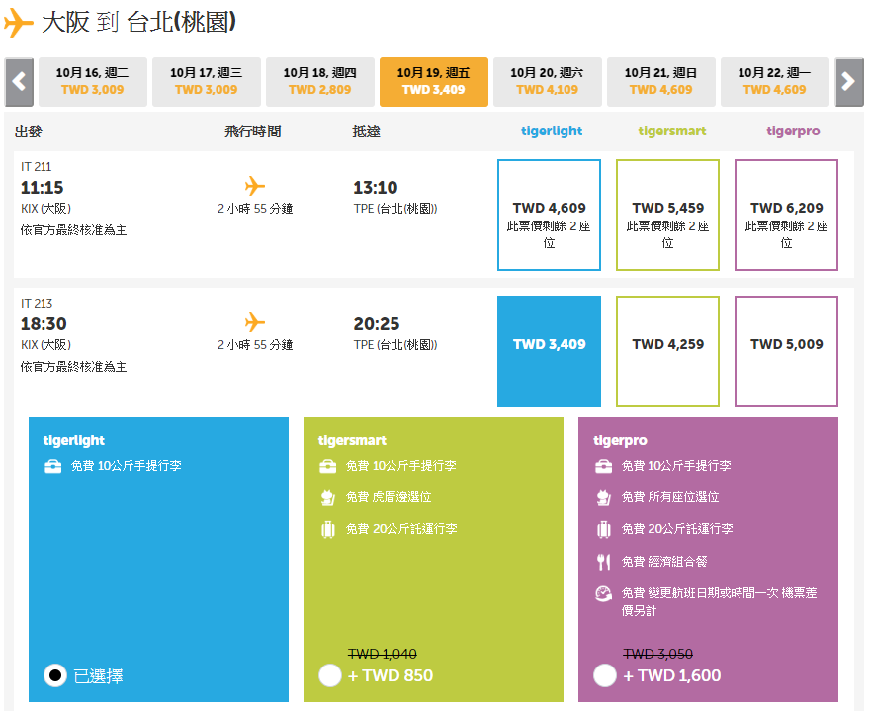The width and height of the screenshot is (871, 711).
Task: Choose IT 213 tigerlight fare TWD 3,409
Action: pos(549,351)
